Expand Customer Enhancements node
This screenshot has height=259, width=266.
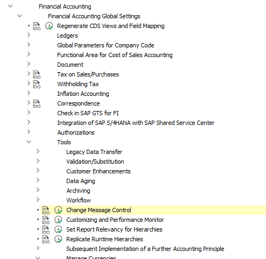pos(38,171)
